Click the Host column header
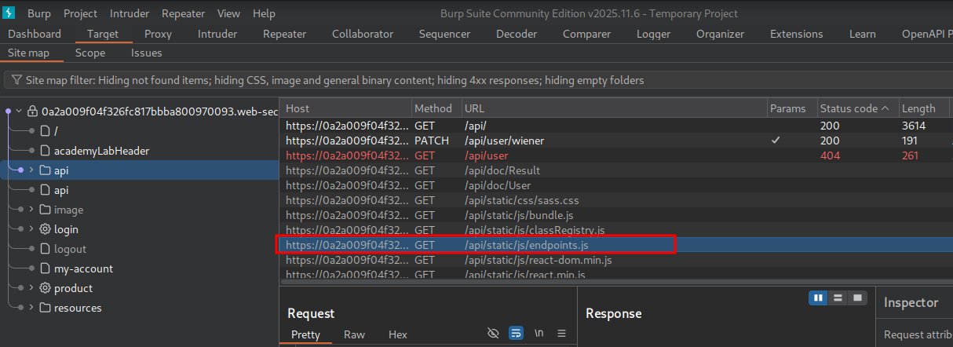This screenshot has height=347, width=953. pos(345,108)
